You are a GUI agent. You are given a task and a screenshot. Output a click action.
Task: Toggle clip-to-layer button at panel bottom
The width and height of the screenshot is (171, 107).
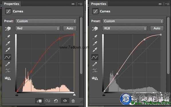click(39, 101)
